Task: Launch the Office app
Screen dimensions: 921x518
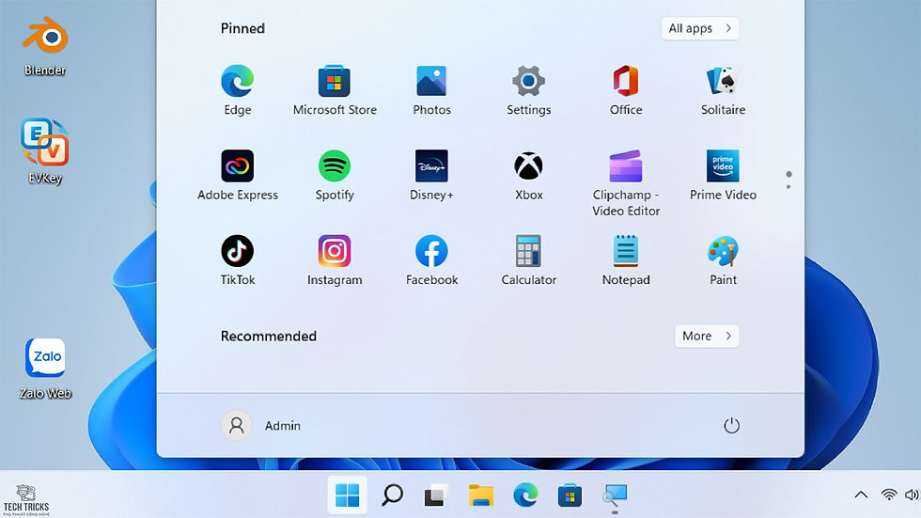Action: coord(626,90)
